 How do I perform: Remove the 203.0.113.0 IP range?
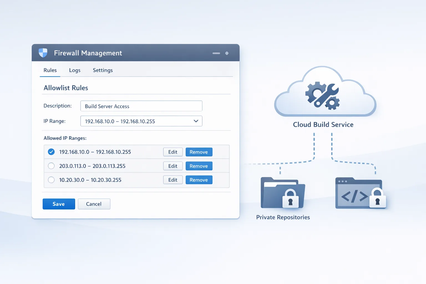(x=199, y=166)
